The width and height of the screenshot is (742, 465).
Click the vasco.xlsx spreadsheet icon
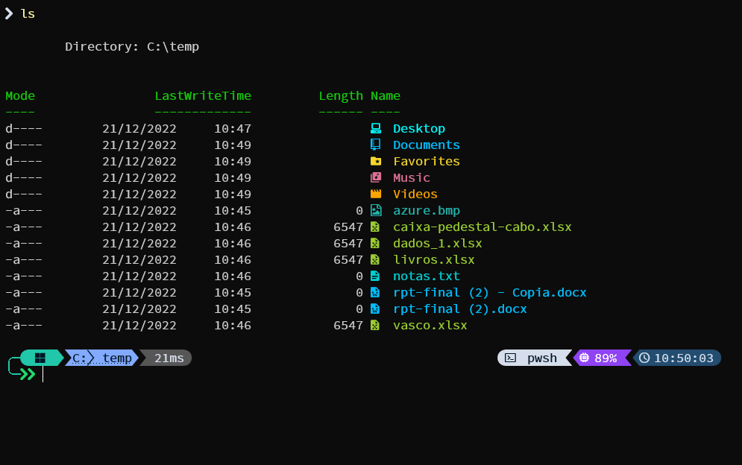click(375, 325)
